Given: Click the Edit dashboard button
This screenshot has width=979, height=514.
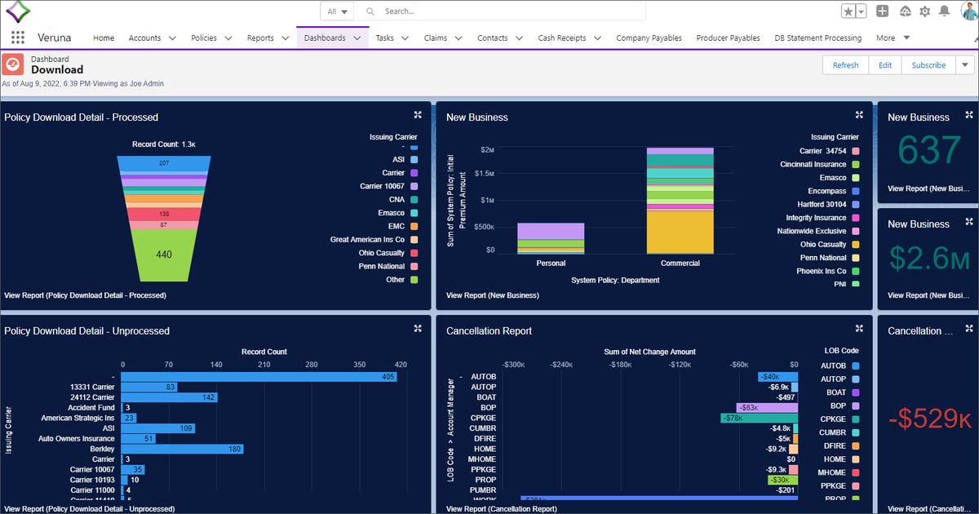Looking at the screenshot, I should coord(885,65).
